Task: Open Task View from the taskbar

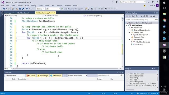Action: 164,8
